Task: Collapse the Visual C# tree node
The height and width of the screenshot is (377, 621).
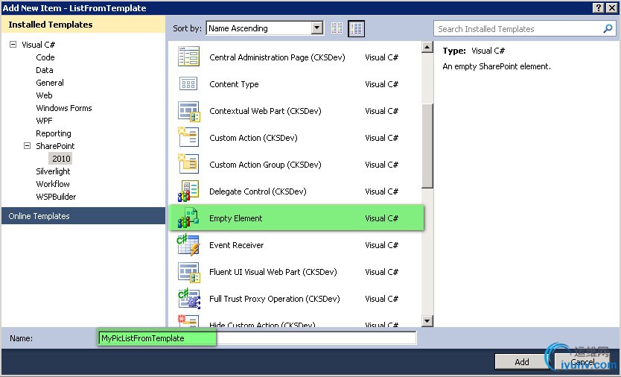Action: point(13,45)
